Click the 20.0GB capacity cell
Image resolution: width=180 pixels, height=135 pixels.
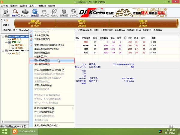point(153,49)
